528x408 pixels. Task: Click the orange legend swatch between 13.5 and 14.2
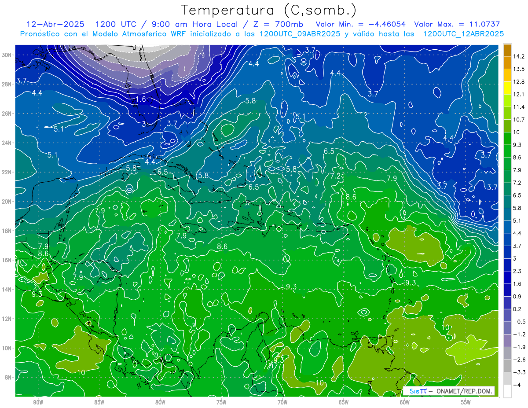pyautogui.click(x=507, y=62)
